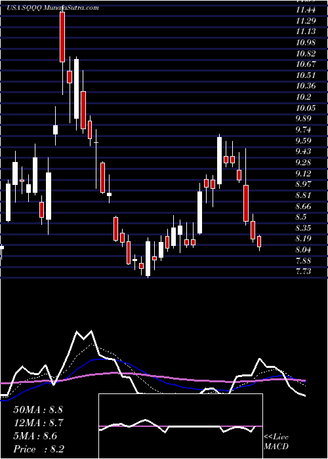Viewport: 328px width, 459px height.
Task: Select the 10.36 price label
Action: tap(306, 87)
